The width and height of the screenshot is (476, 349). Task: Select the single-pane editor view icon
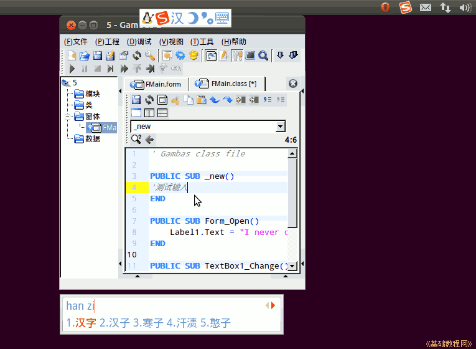[x=136, y=113]
